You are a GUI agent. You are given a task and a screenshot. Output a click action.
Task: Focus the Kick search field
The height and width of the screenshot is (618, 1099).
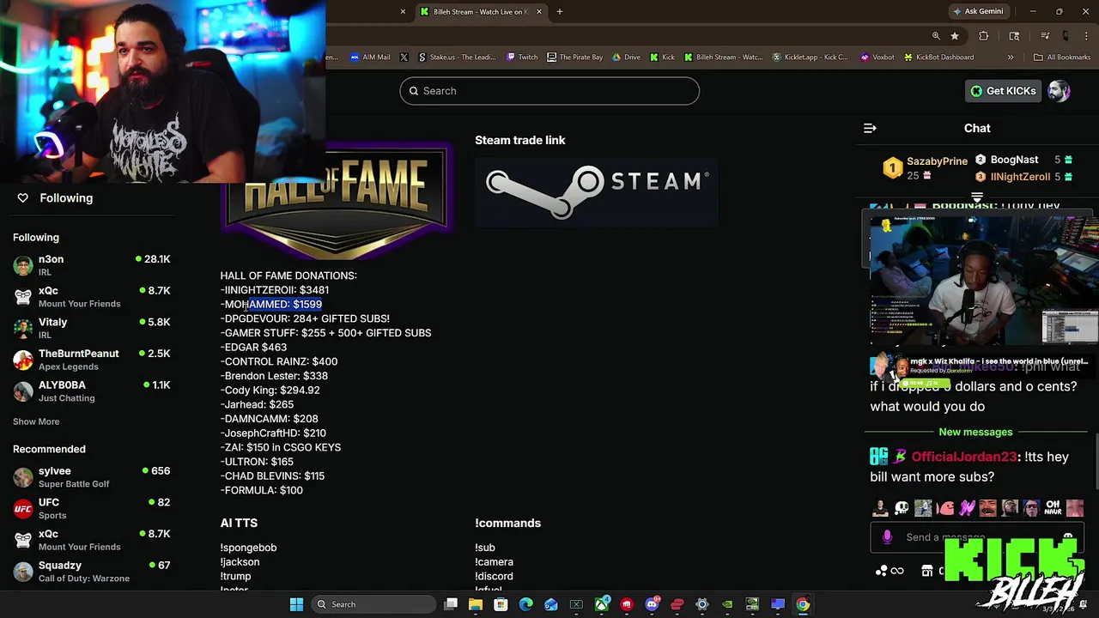tap(549, 91)
